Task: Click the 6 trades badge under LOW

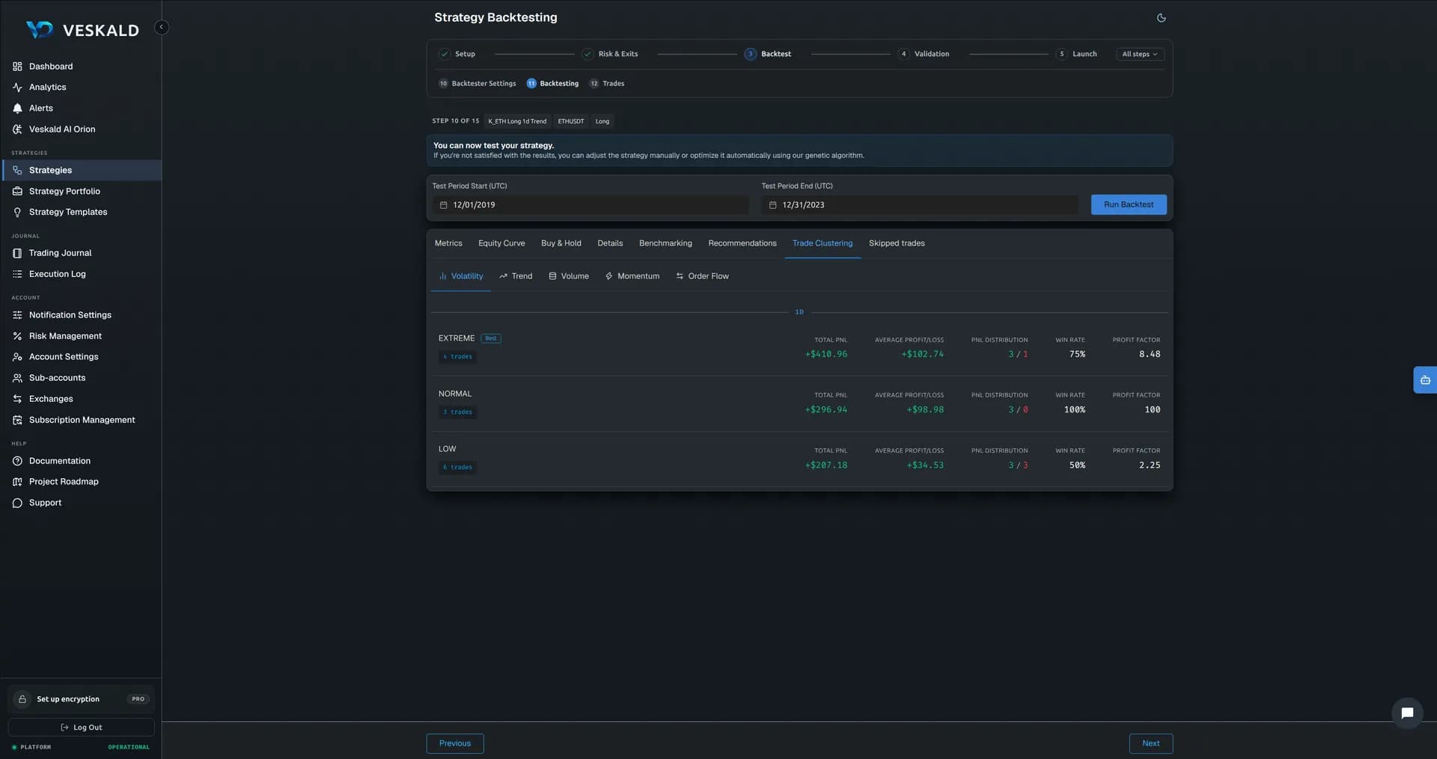Action: [457, 468]
